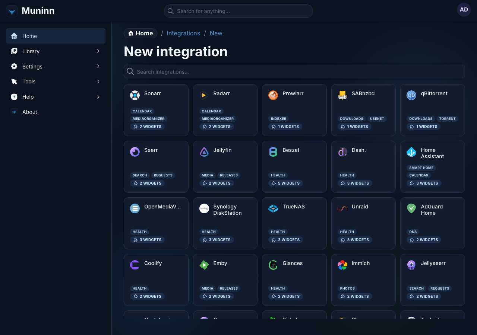Click the New breadcrumb link
This screenshot has height=335, width=477.
point(216,33)
